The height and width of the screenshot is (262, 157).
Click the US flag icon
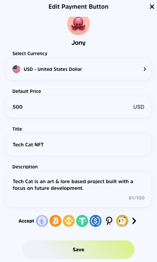(x=16, y=69)
